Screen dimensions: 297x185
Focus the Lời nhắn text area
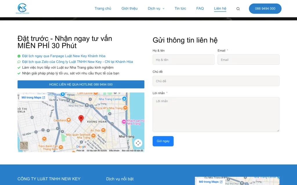[216, 114]
